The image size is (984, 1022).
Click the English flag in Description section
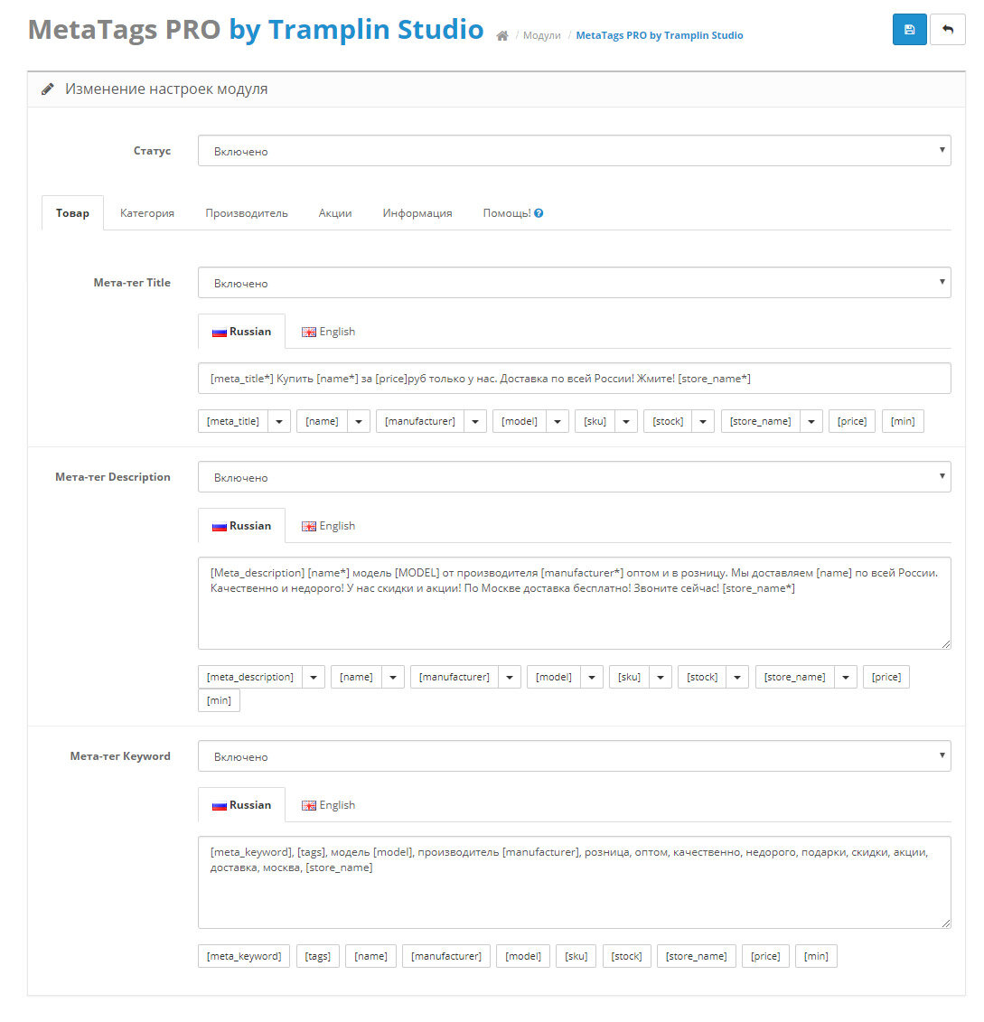(x=309, y=527)
